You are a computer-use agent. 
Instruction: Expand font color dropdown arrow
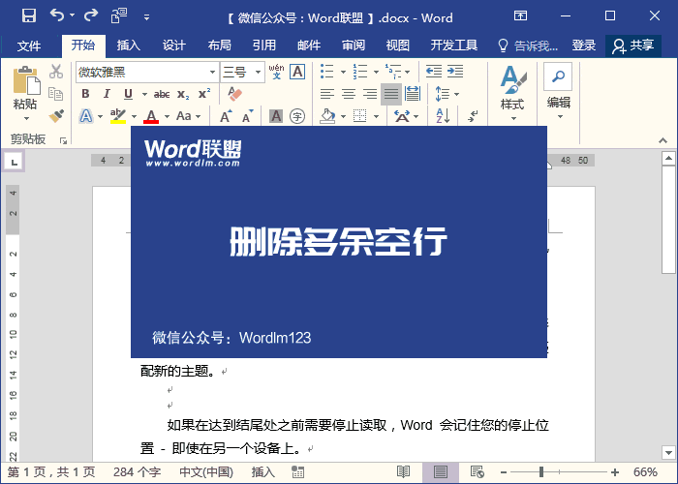click(167, 117)
